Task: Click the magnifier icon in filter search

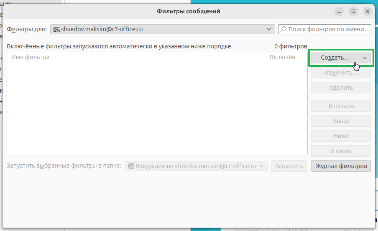Action: click(283, 29)
